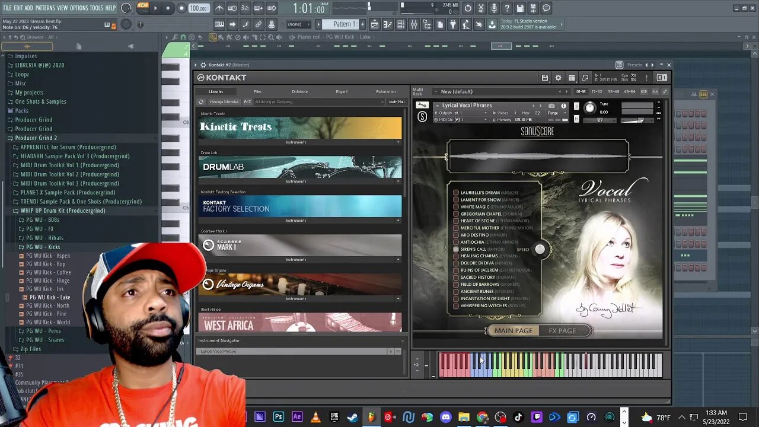Open the OPTIONS menu
Image resolution: width=759 pixels, height=427 pixels.
click(79, 8)
